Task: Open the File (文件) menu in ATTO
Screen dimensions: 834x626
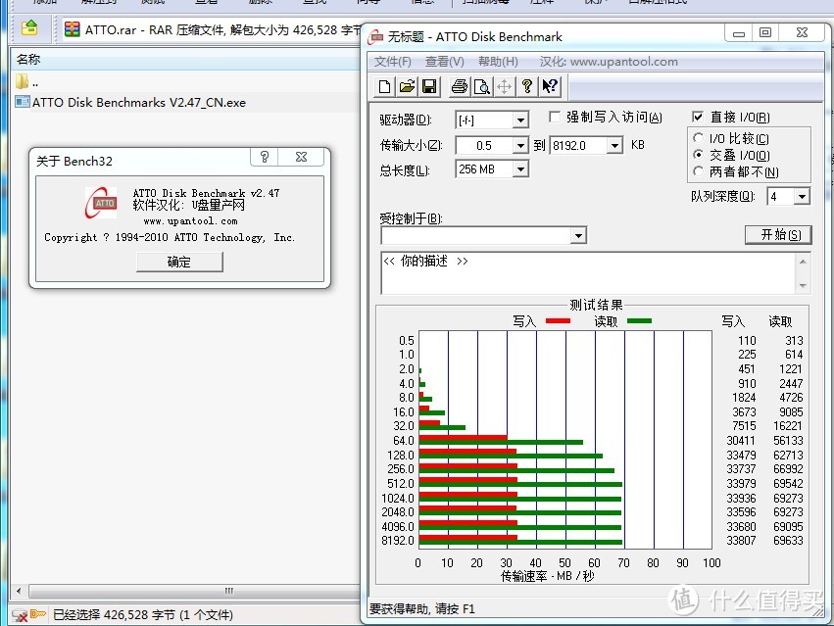Action: [x=393, y=61]
